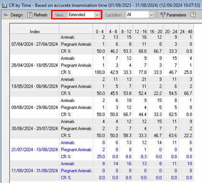Click the 42.9 CR % cell
Screen dimensions: 202x183
point(113,72)
